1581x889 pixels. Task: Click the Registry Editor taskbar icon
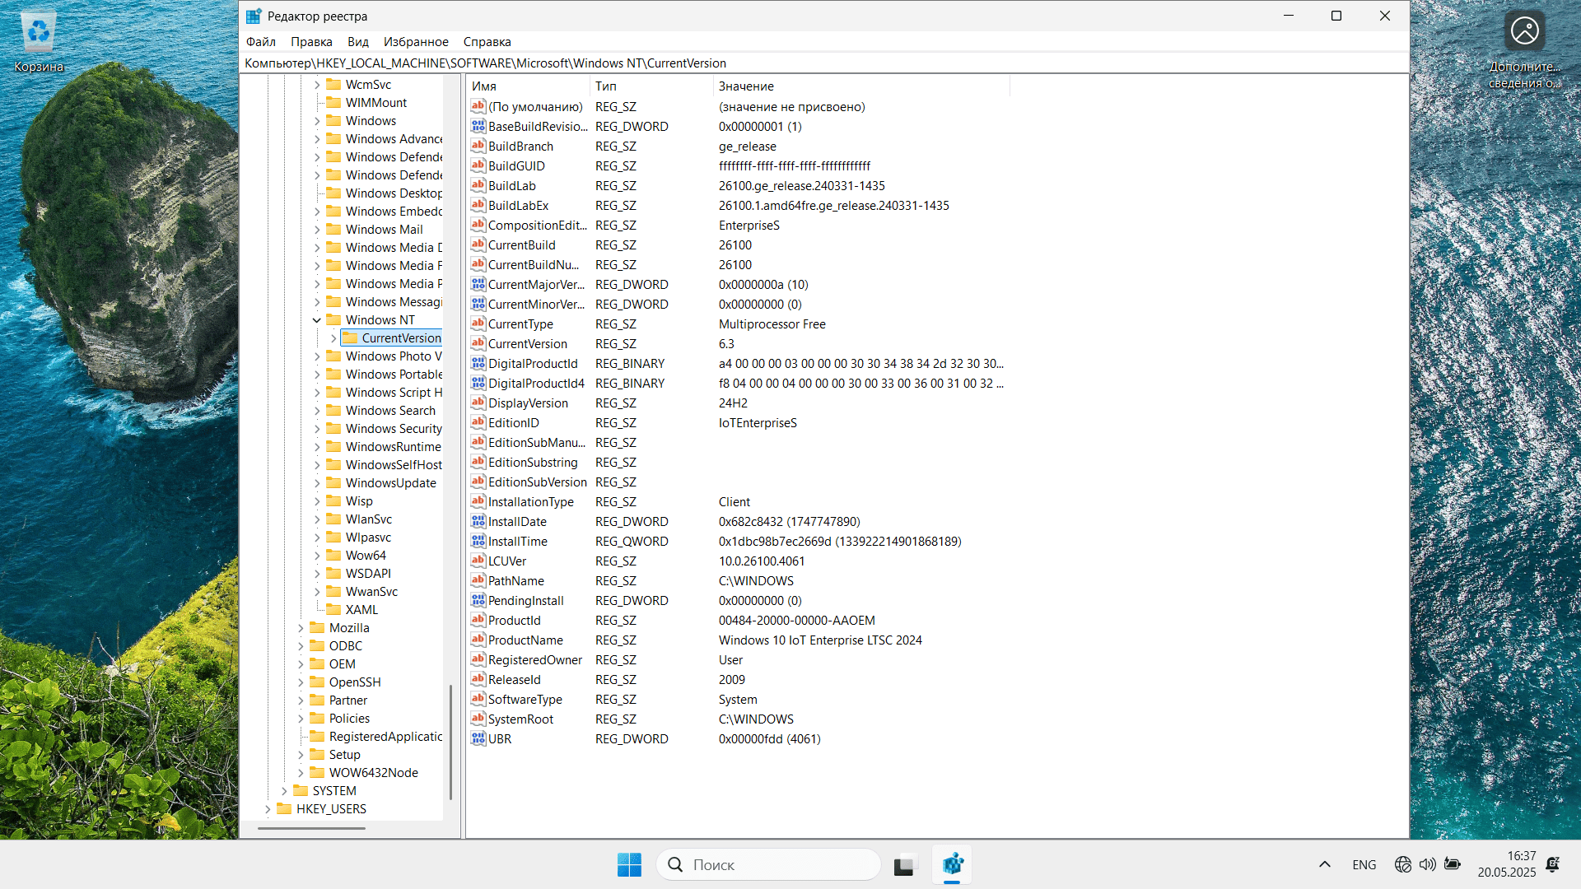(x=952, y=864)
